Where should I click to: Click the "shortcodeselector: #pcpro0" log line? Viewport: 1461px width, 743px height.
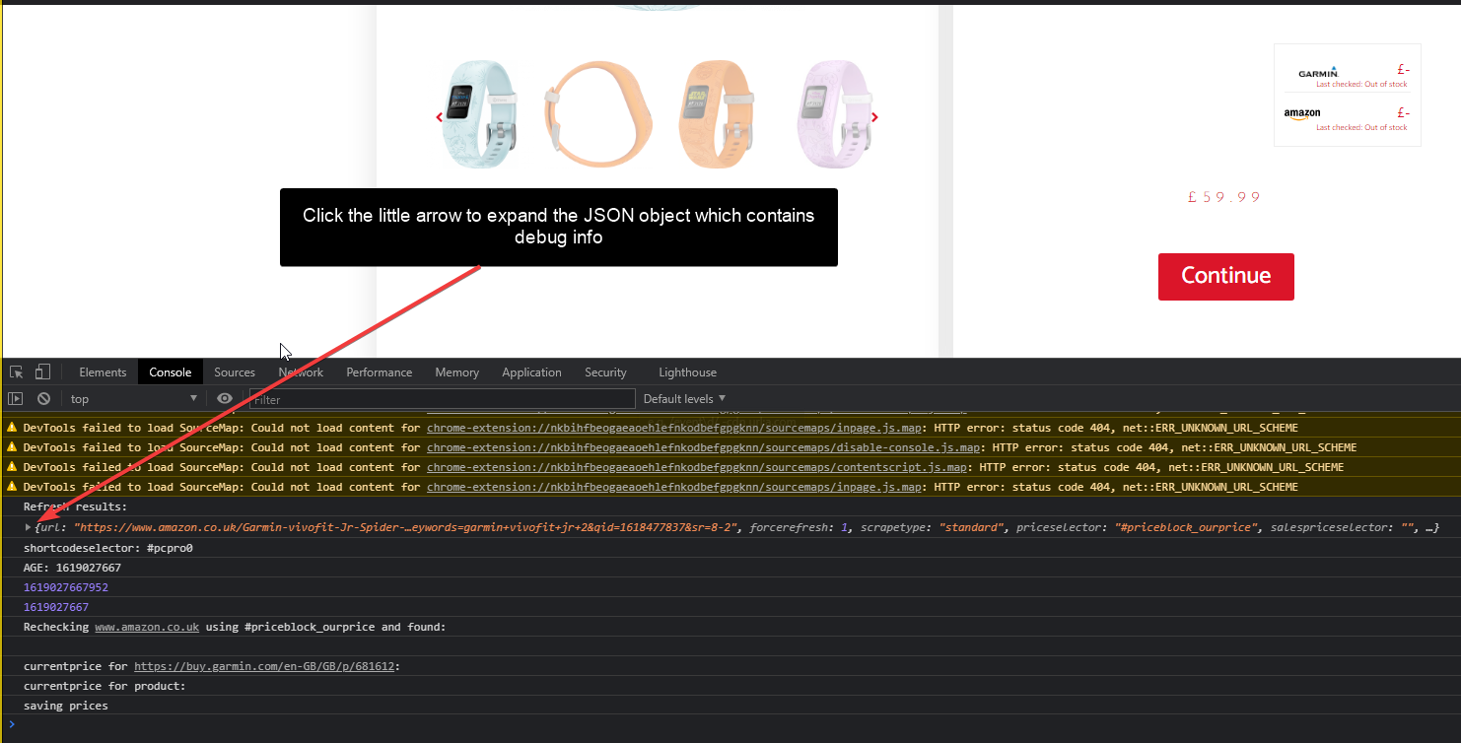(x=108, y=548)
